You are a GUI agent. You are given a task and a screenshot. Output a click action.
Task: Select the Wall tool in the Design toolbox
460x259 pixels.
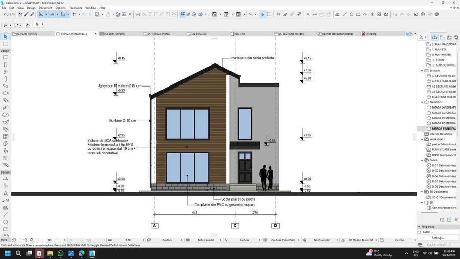(x=5, y=57)
